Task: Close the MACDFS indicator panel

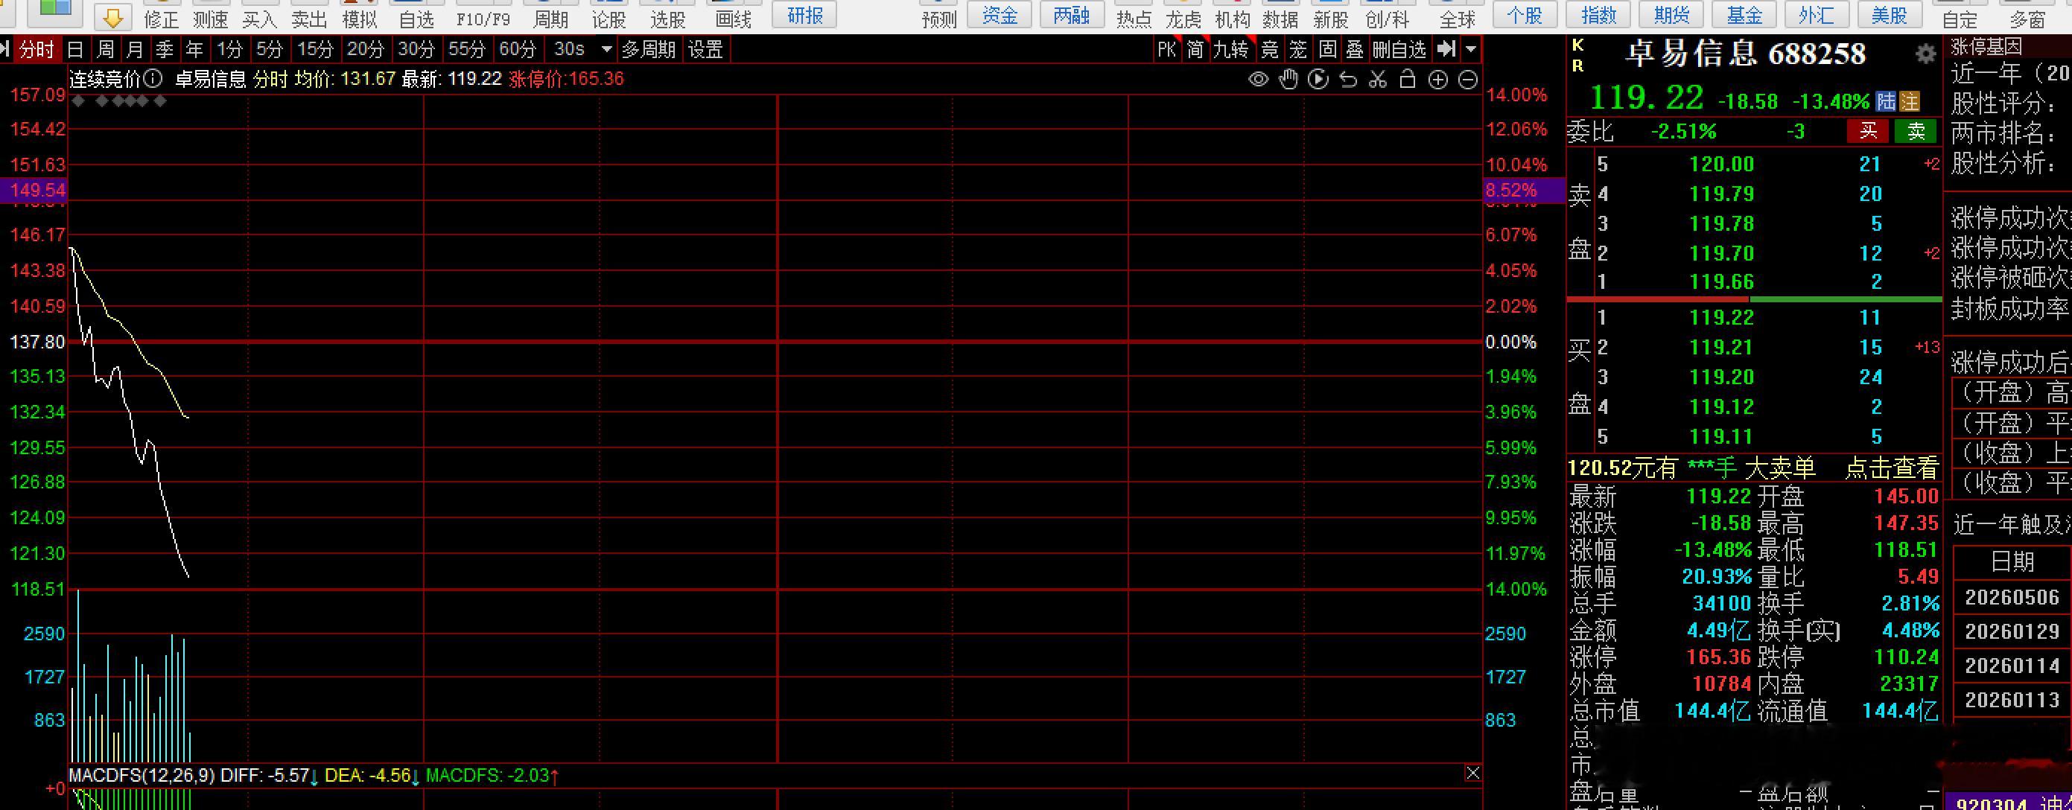Action: pyautogui.click(x=1472, y=773)
